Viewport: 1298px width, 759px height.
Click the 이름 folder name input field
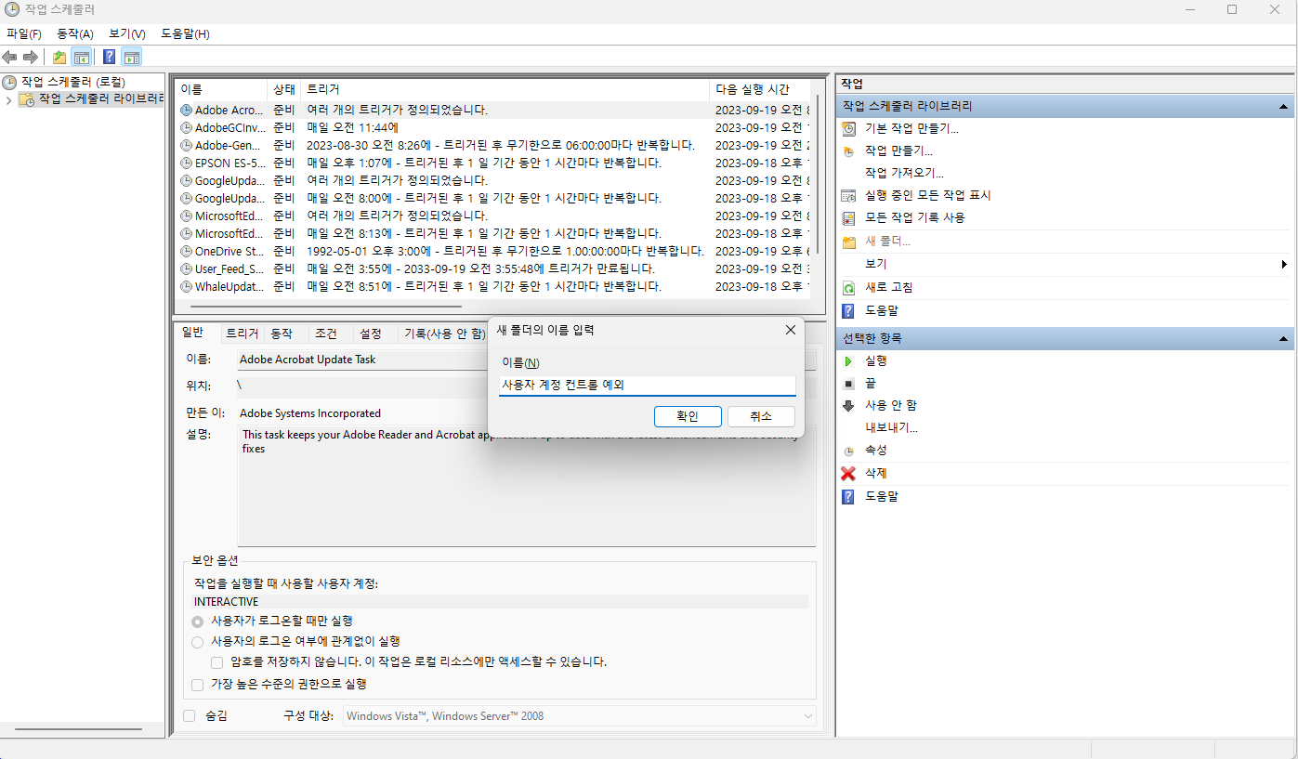coord(647,386)
